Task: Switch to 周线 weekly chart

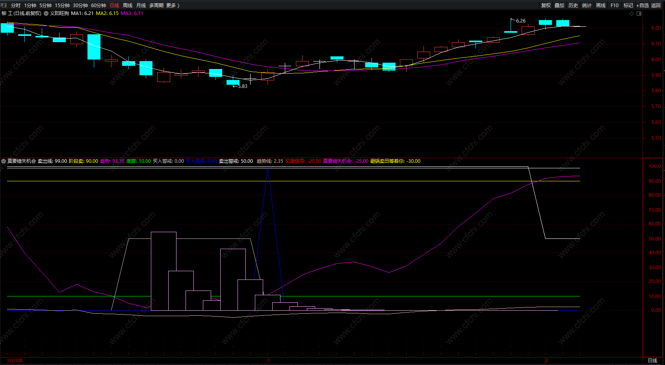Action: click(128, 6)
